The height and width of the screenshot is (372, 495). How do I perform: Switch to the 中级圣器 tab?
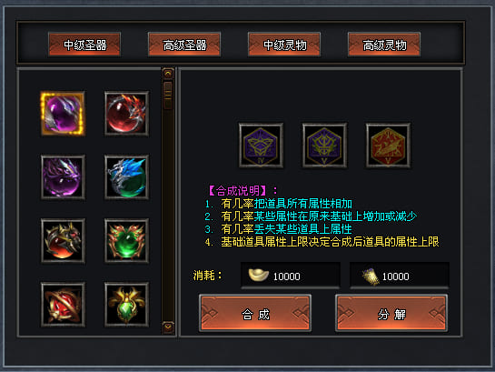tap(84, 45)
